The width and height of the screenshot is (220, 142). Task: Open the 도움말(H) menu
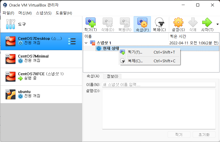64,13
